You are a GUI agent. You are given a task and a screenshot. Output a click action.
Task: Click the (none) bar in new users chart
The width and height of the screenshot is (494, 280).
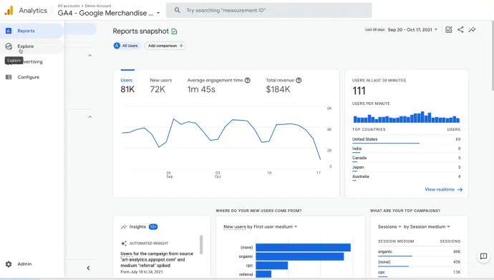[303, 247]
